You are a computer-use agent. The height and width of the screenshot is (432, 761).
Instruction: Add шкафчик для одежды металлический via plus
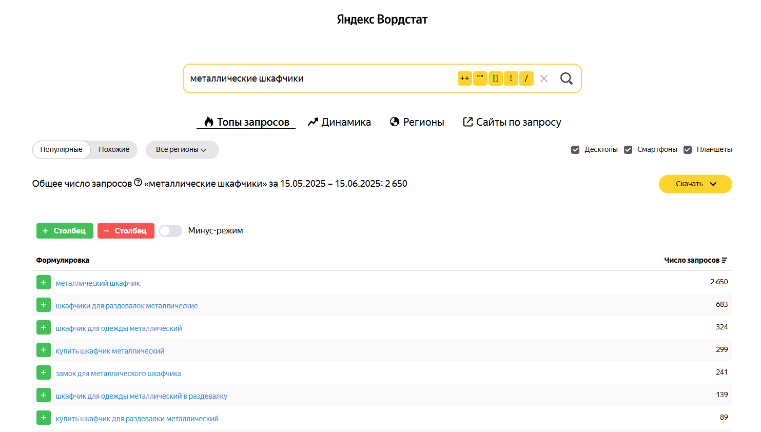coord(44,327)
